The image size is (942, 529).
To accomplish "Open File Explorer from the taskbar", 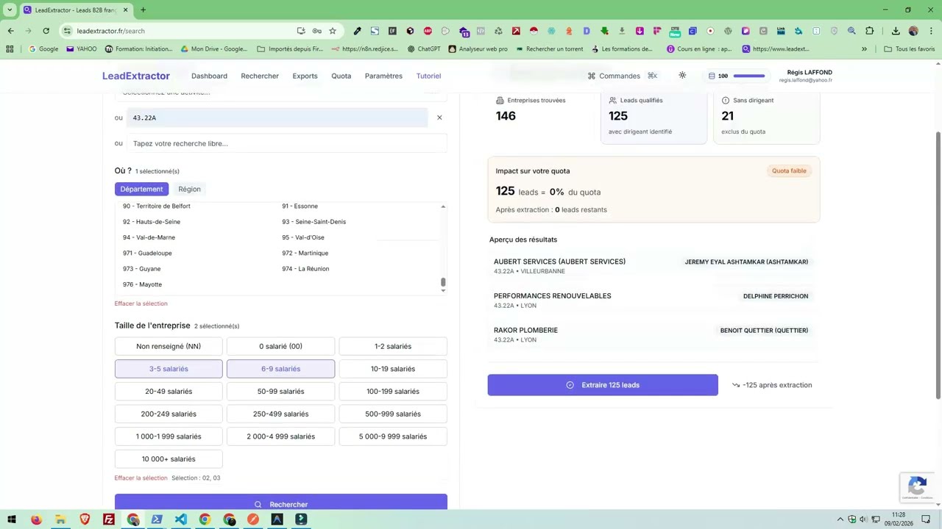I will point(60,519).
